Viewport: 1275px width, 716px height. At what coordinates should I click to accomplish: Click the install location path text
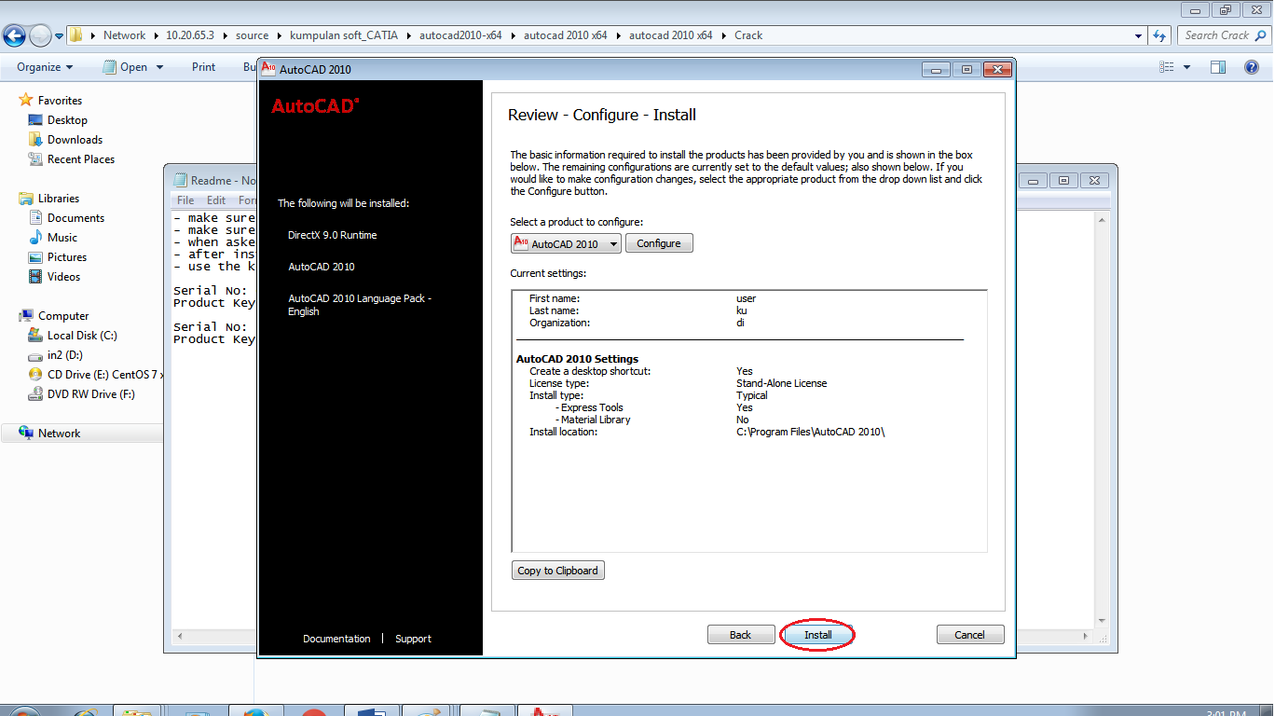pyautogui.click(x=810, y=432)
